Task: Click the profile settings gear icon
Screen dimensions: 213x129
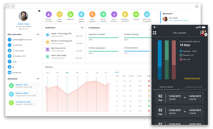Action: [39, 11]
